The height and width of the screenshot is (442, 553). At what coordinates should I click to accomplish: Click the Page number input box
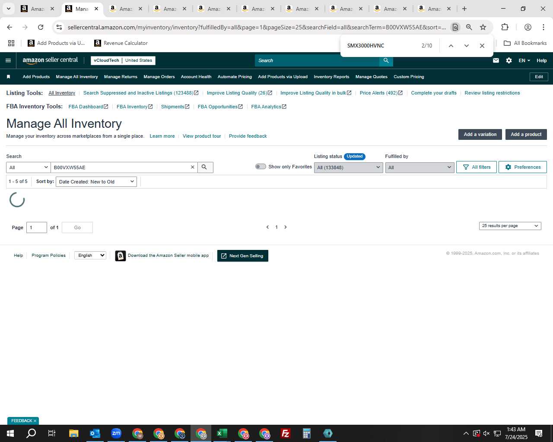coord(37,227)
